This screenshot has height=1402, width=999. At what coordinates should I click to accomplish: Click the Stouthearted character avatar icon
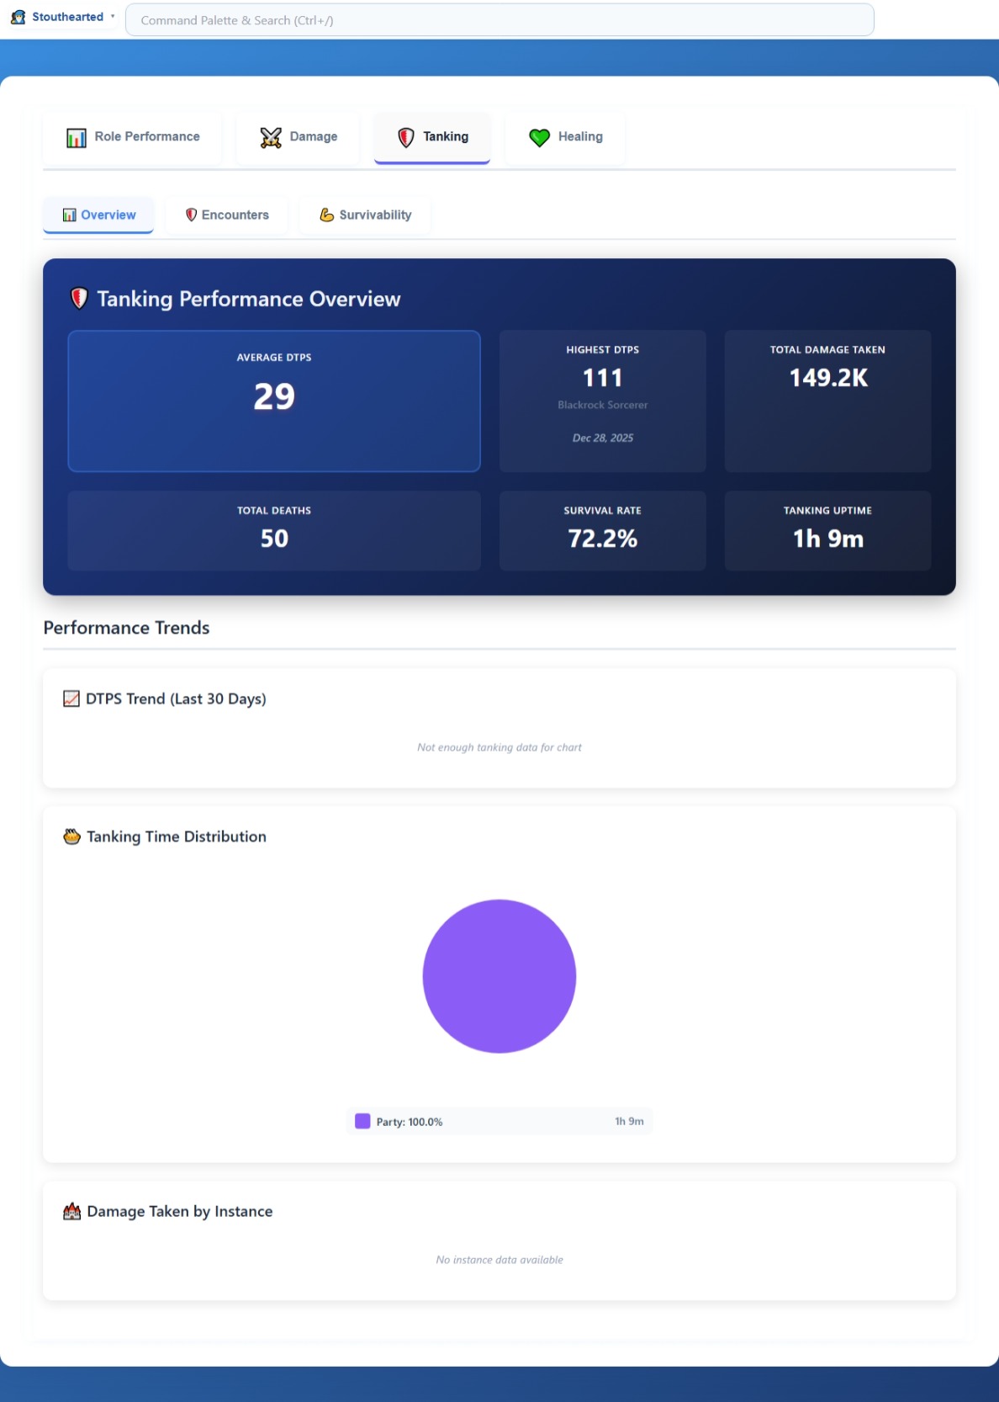(x=18, y=17)
